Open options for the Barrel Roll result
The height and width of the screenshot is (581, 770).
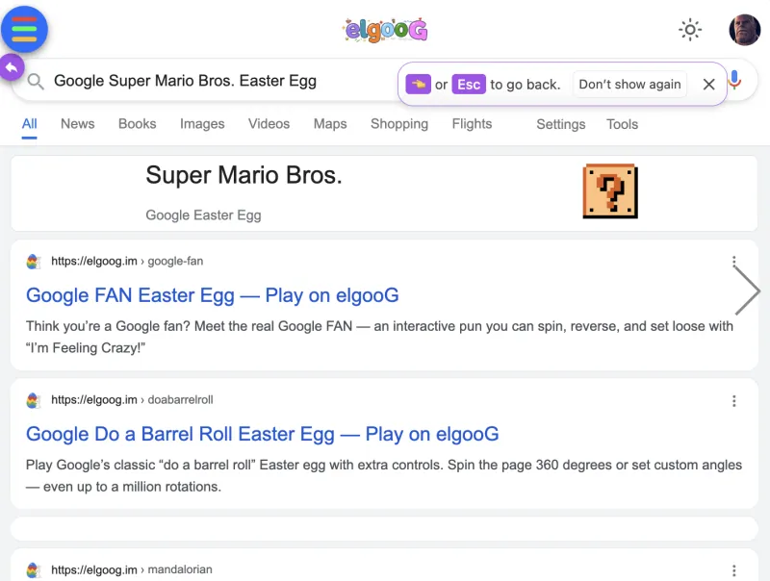[x=733, y=401]
